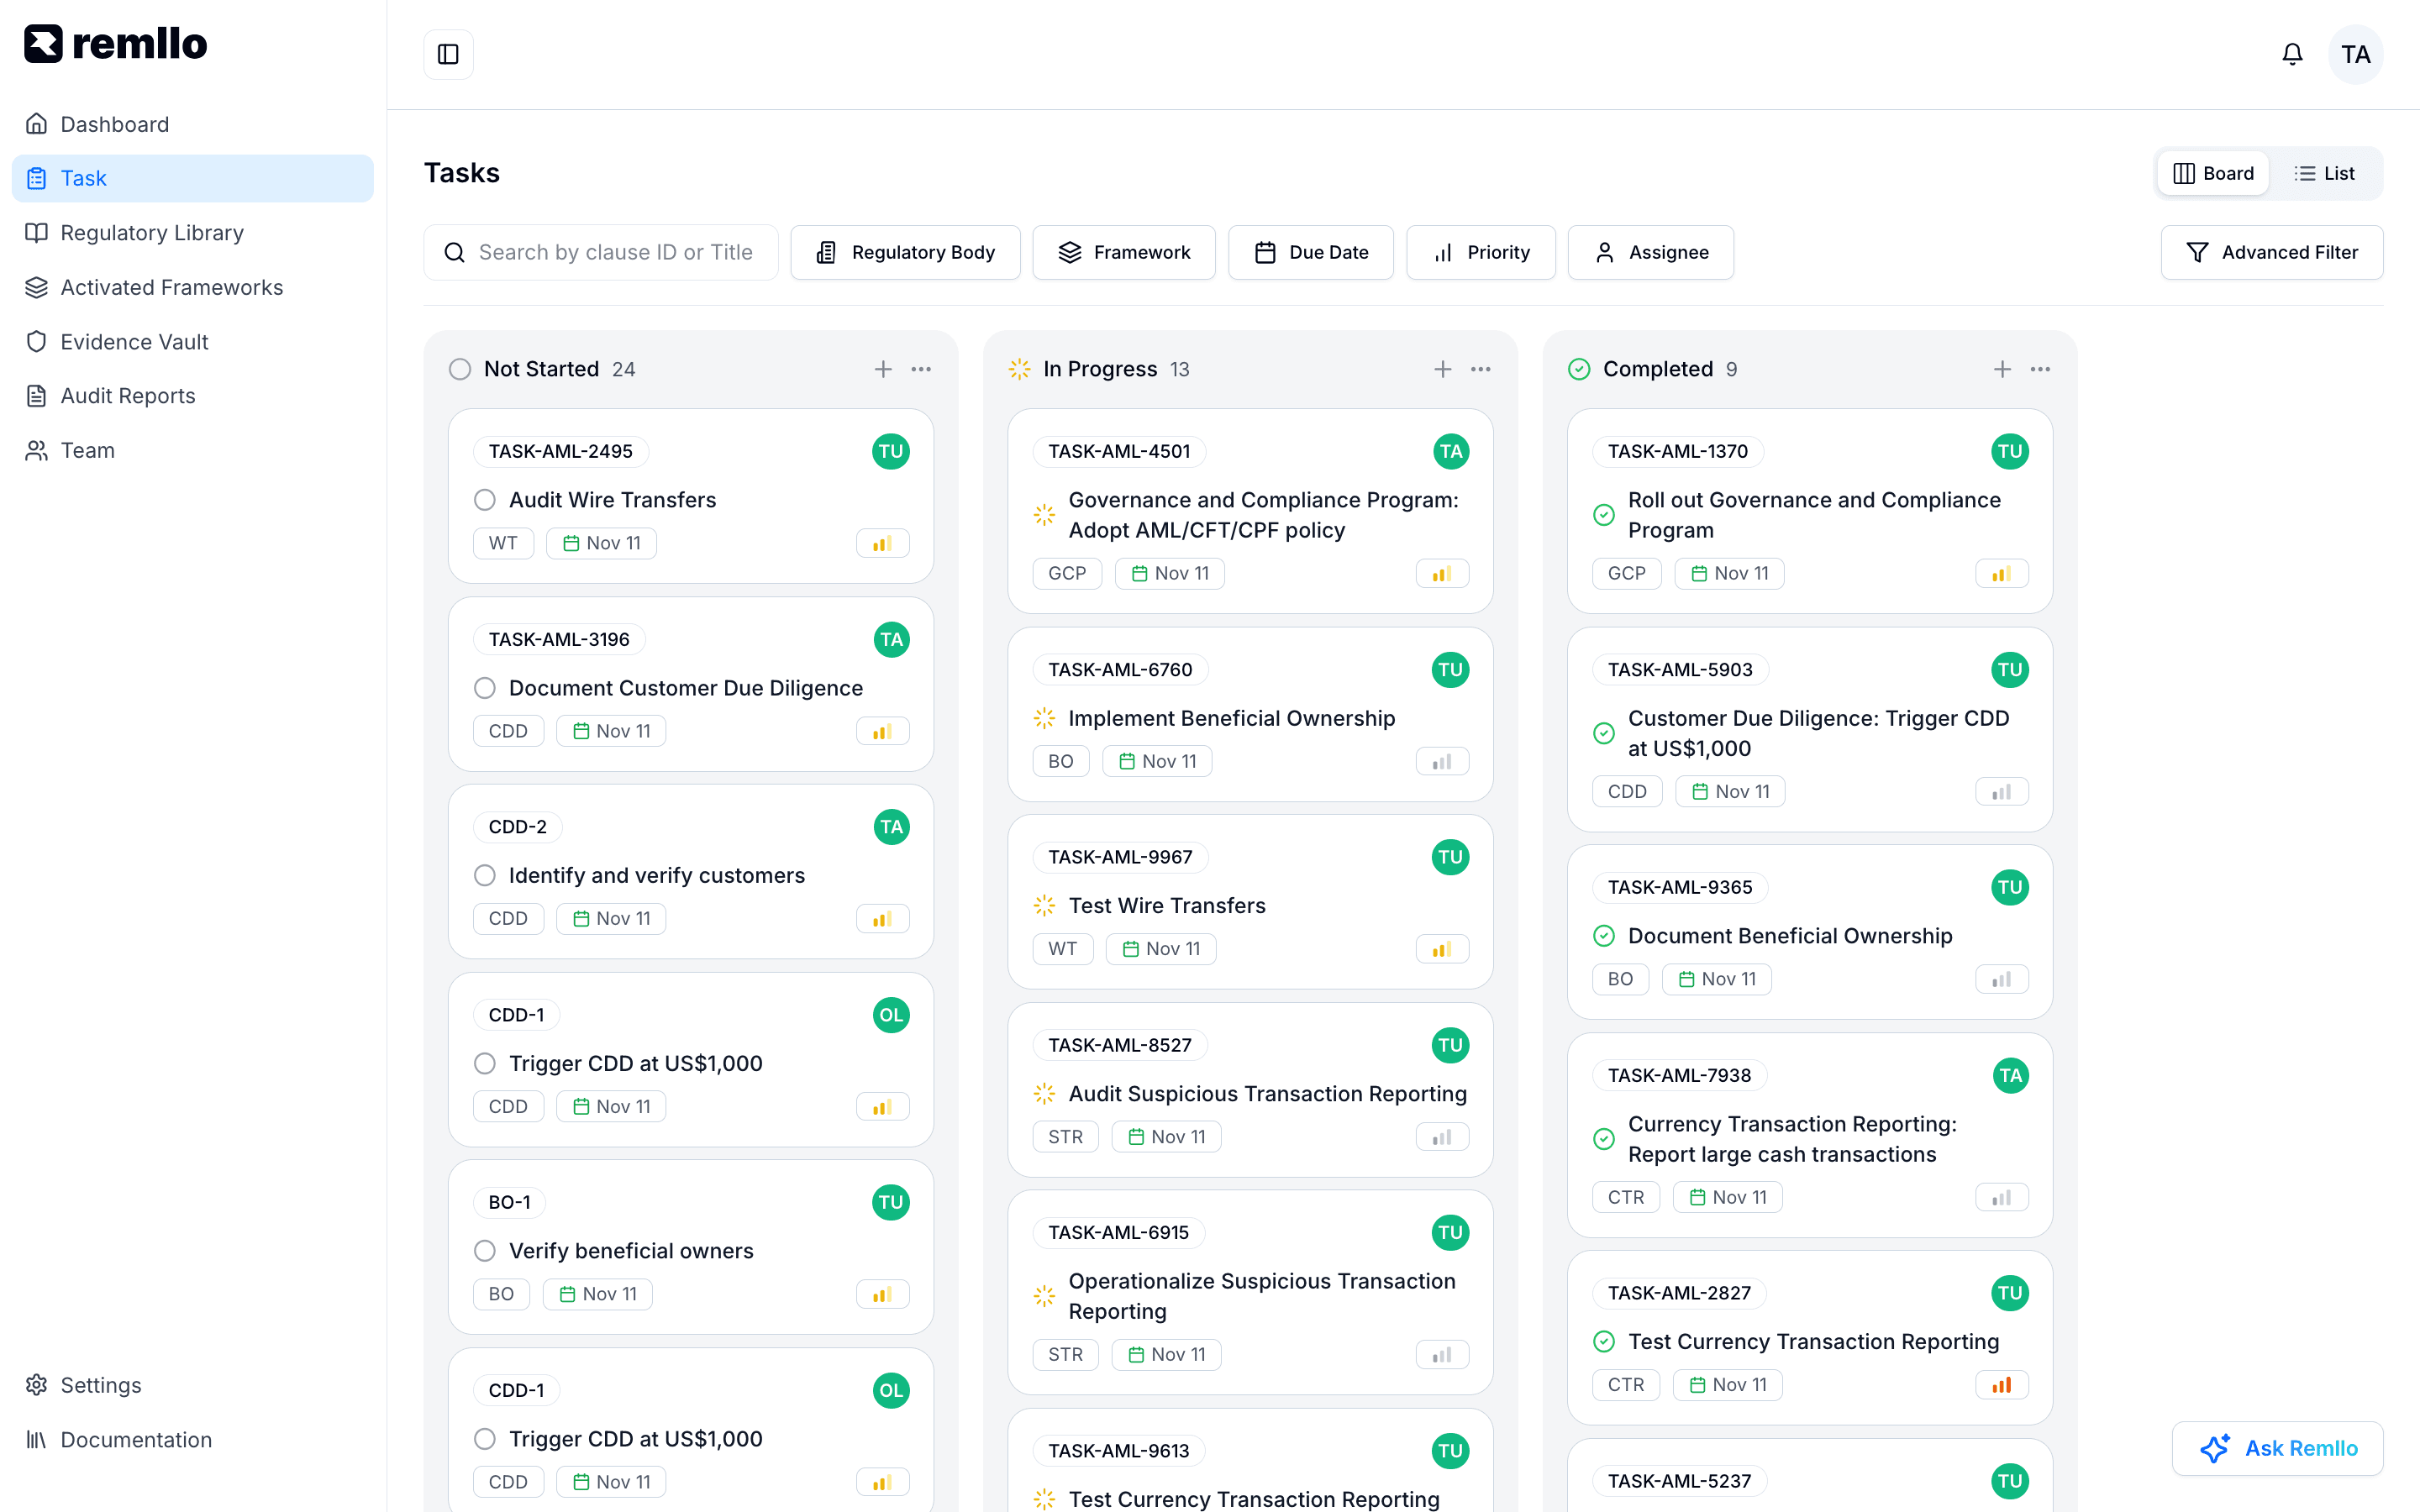
Task: Open Evidence Vault in sidebar
Action: (x=134, y=341)
